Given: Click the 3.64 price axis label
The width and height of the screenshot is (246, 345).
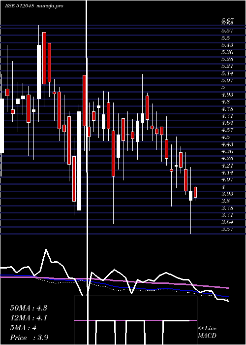Looking at the screenshot, I should [227, 222].
